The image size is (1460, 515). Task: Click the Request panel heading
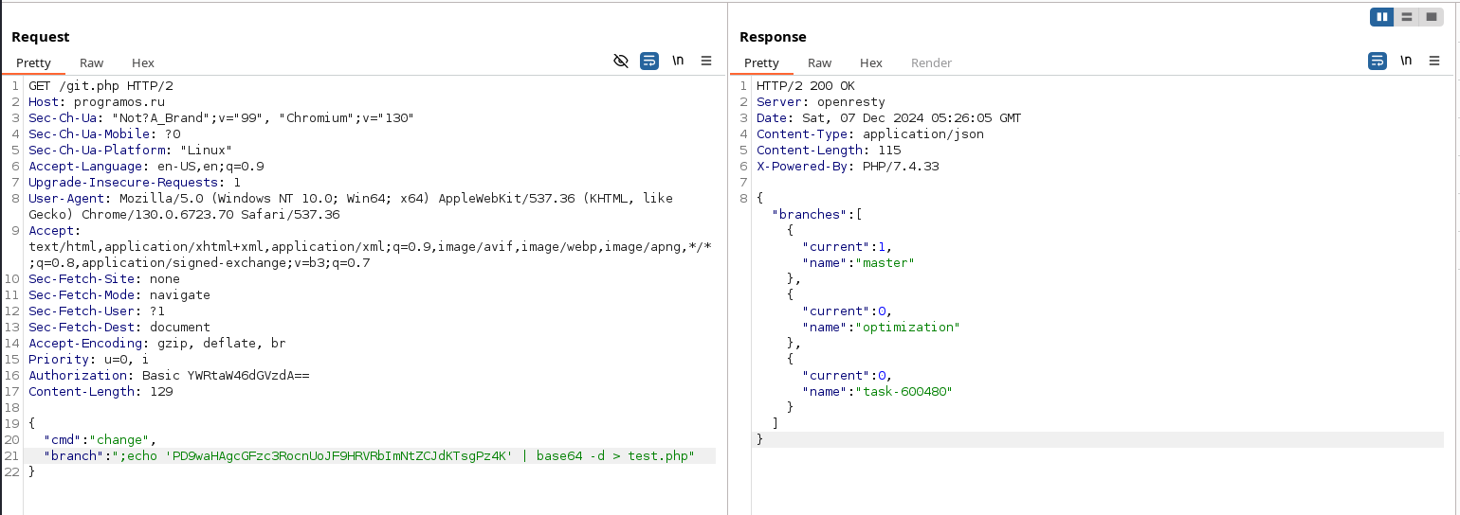[x=41, y=37]
